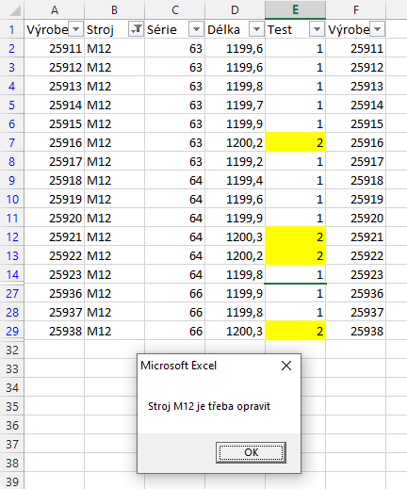Screen dimensions: 407x489
Task: Select M12 cell in row 3
Action: point(114,67)
